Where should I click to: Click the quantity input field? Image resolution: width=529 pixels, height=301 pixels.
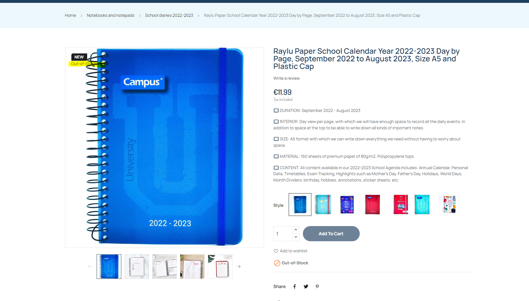[x=283, y=234]
